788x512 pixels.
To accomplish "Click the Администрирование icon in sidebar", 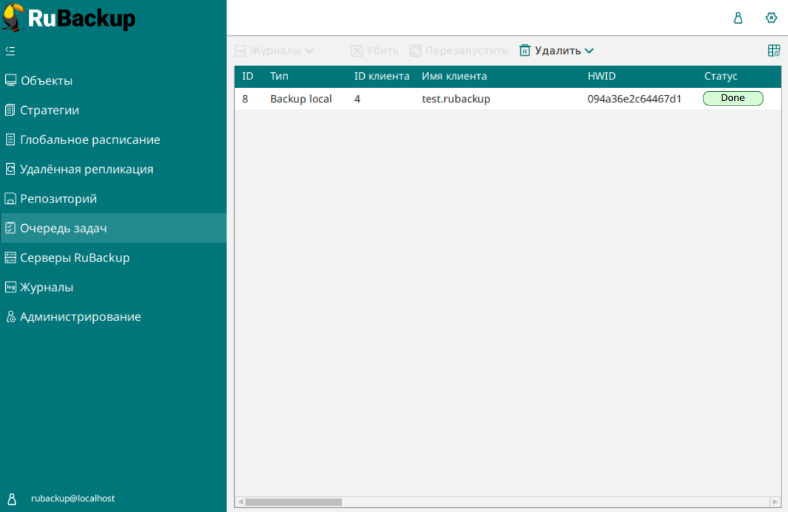I will [10, 317].
